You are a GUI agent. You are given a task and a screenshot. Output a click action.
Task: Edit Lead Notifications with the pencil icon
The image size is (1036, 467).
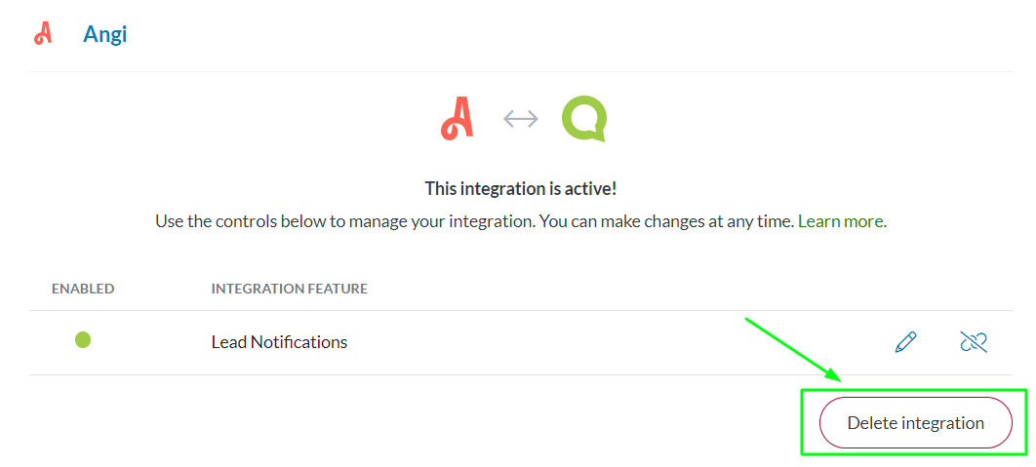[x=905, y=342]
